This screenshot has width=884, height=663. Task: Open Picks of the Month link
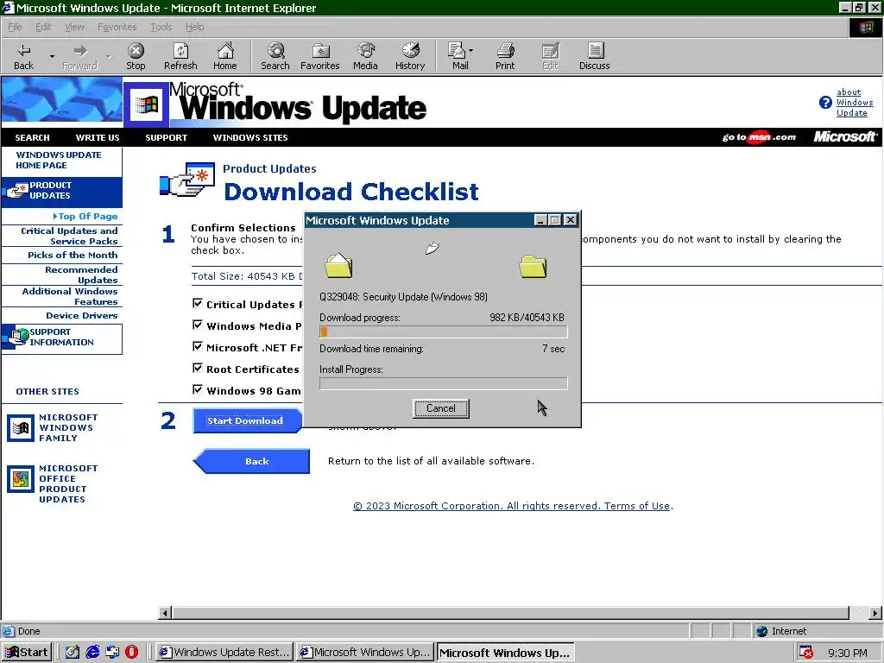pos(73,255)
